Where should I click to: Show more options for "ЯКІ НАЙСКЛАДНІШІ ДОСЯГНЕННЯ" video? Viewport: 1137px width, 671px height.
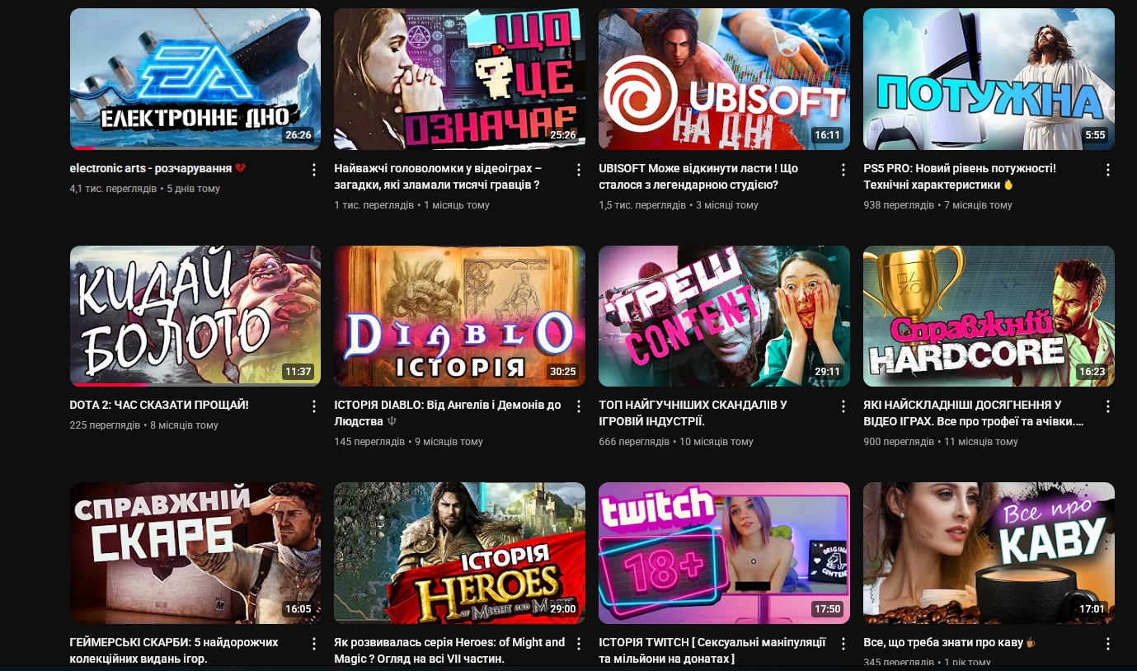[x=1107, y=406]
